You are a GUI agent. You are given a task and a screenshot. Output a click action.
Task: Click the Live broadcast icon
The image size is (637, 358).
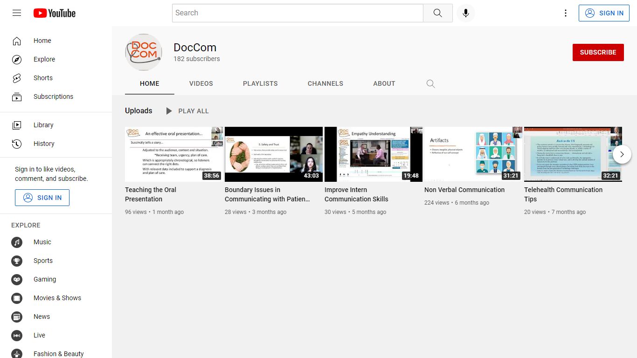(x=17, y=335)
